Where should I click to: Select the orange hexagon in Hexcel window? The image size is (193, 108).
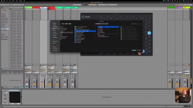point(139,53)
